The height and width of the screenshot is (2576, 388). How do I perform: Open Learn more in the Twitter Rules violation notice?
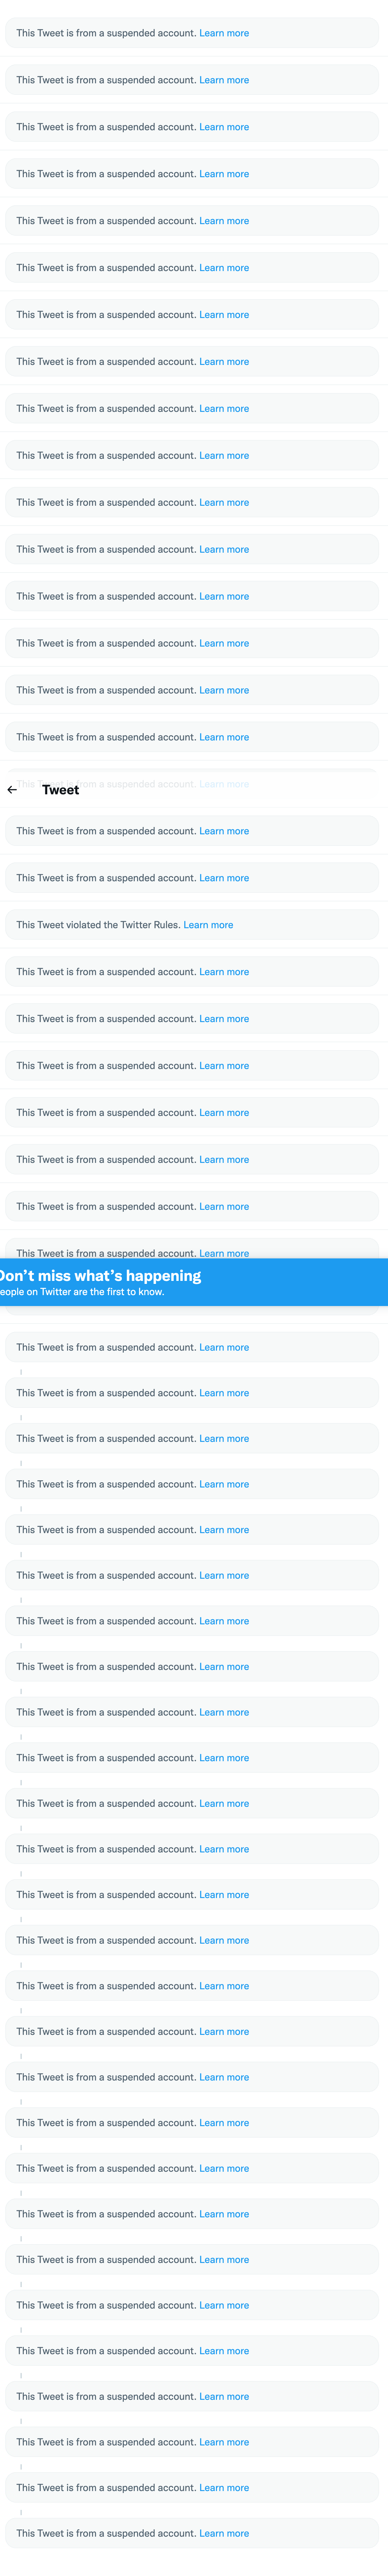[x=208, y=925]
